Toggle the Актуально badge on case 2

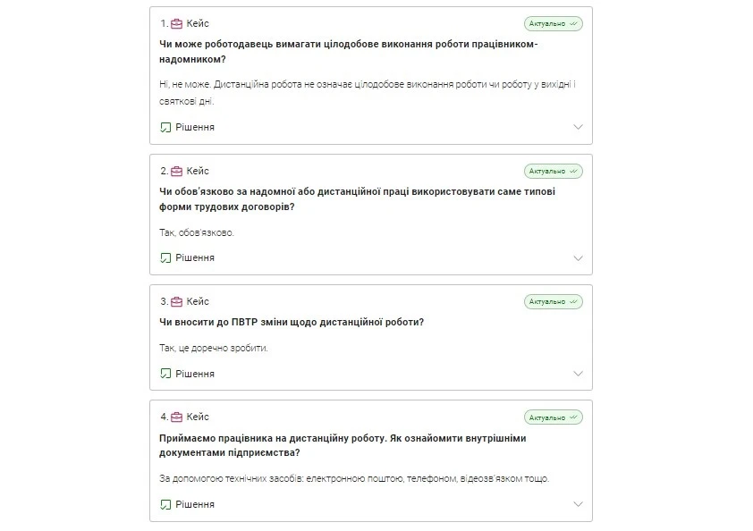[x=554, y=170]
